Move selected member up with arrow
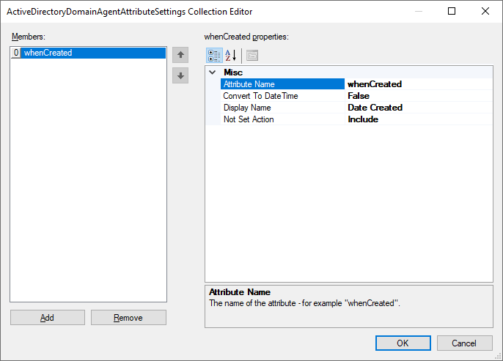This screenshot has width=503, height=361. tap(180, 56)
